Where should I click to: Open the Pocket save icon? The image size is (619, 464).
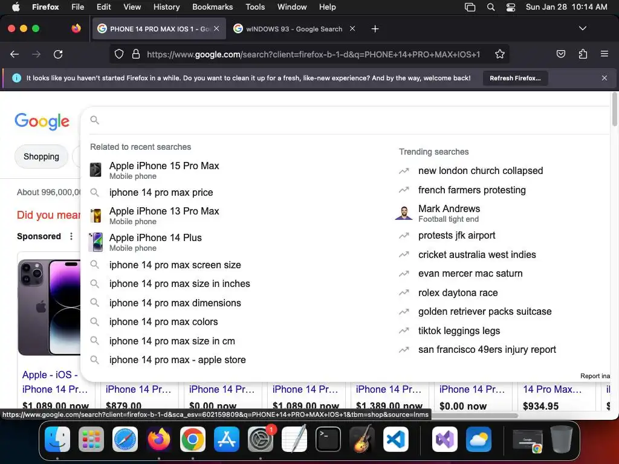(560, 54)
